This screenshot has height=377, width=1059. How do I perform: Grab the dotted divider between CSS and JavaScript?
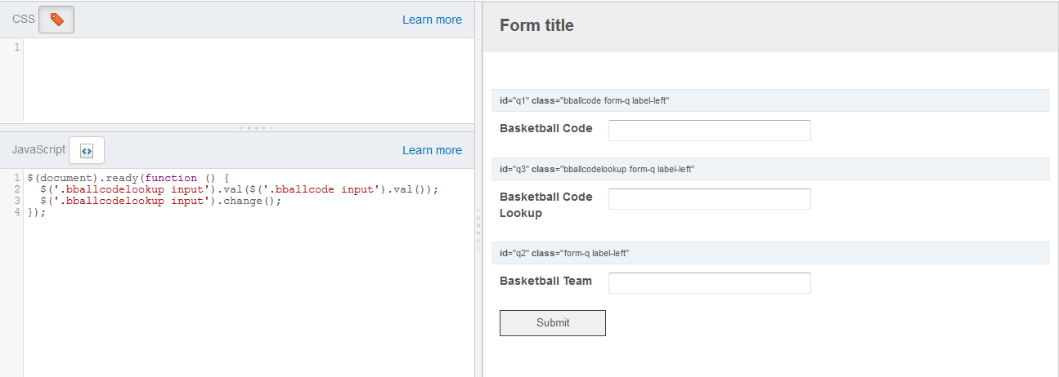(254, 127)
